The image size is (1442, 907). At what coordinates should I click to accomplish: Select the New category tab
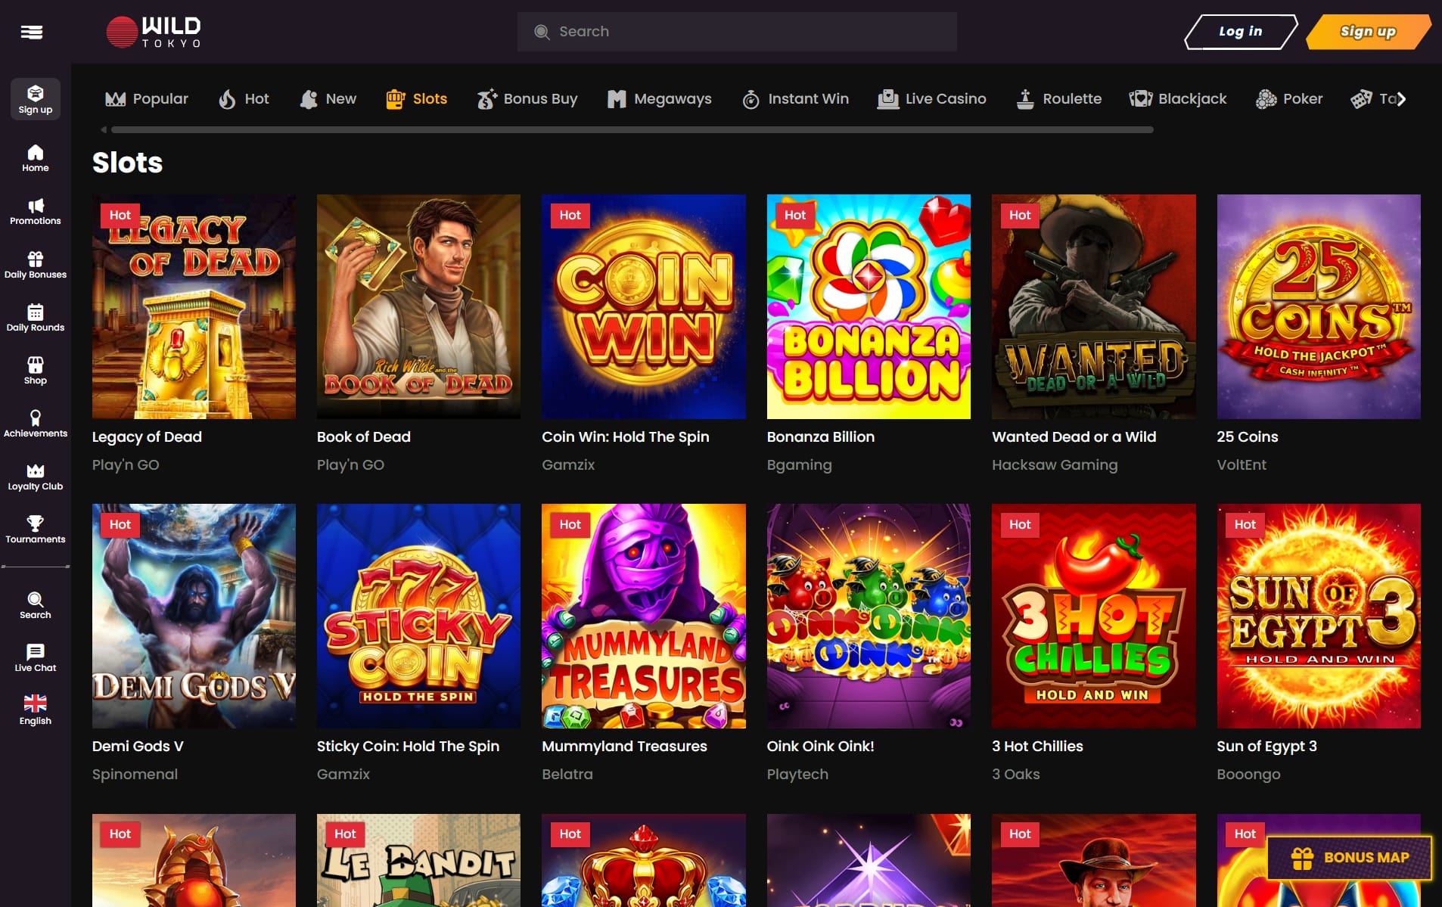point(328,98)
